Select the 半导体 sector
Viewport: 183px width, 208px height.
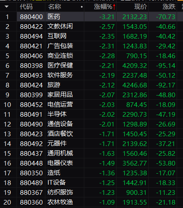point(57,114)
